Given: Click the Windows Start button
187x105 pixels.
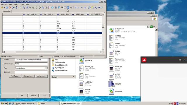Looking at the screenshot, I should pos(4,104).
